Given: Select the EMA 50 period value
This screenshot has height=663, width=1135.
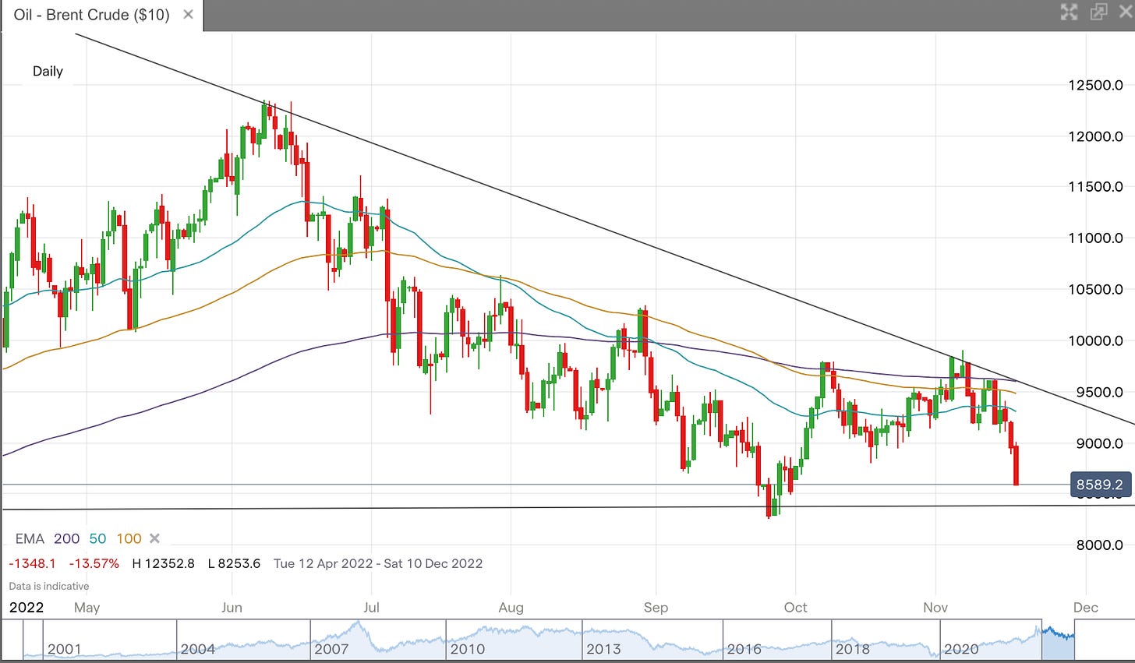Looking at the screenshot, I should 97,538.
